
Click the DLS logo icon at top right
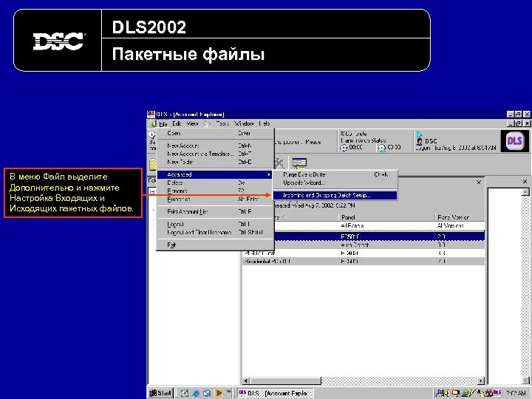[514, 140]
